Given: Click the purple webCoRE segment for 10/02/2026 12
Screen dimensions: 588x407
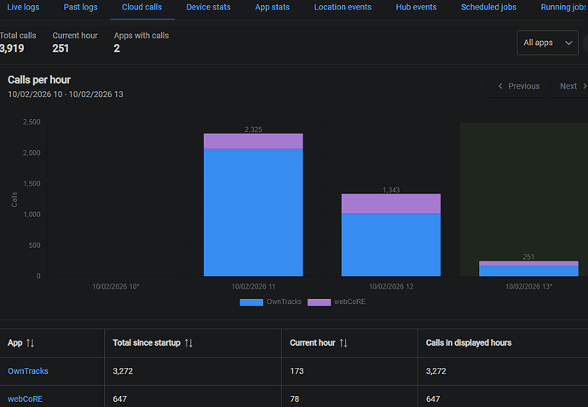Looking at the screenshot, I should click(391, 203).
